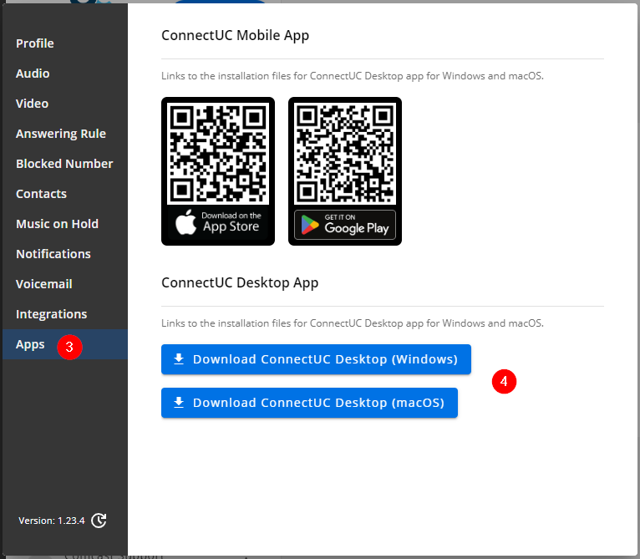Click the download arrow icon on Windows button
Image resolution: width=640 pixels, height=559 pixels.
tap(178, 359)
